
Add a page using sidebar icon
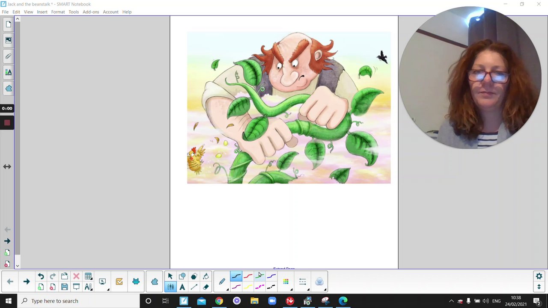pyautogui.click(x=7, y=253)
